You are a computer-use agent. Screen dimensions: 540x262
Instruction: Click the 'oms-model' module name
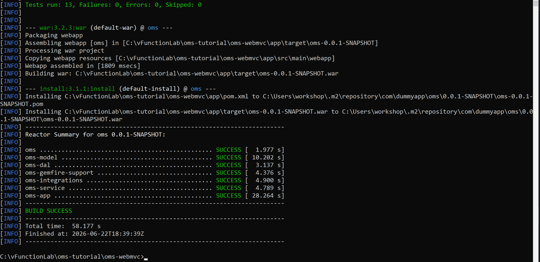pyautogui.click(x=41, y=157)
